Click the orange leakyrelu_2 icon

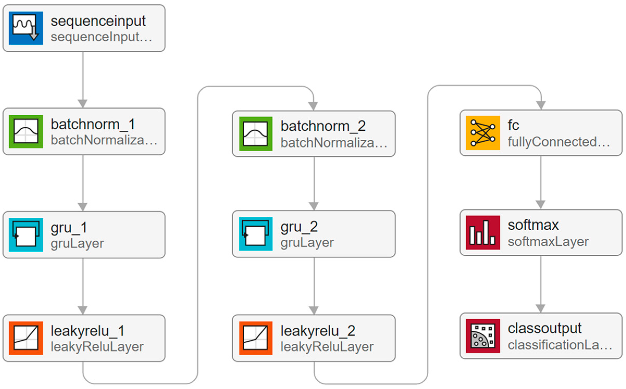pos(256,338)
